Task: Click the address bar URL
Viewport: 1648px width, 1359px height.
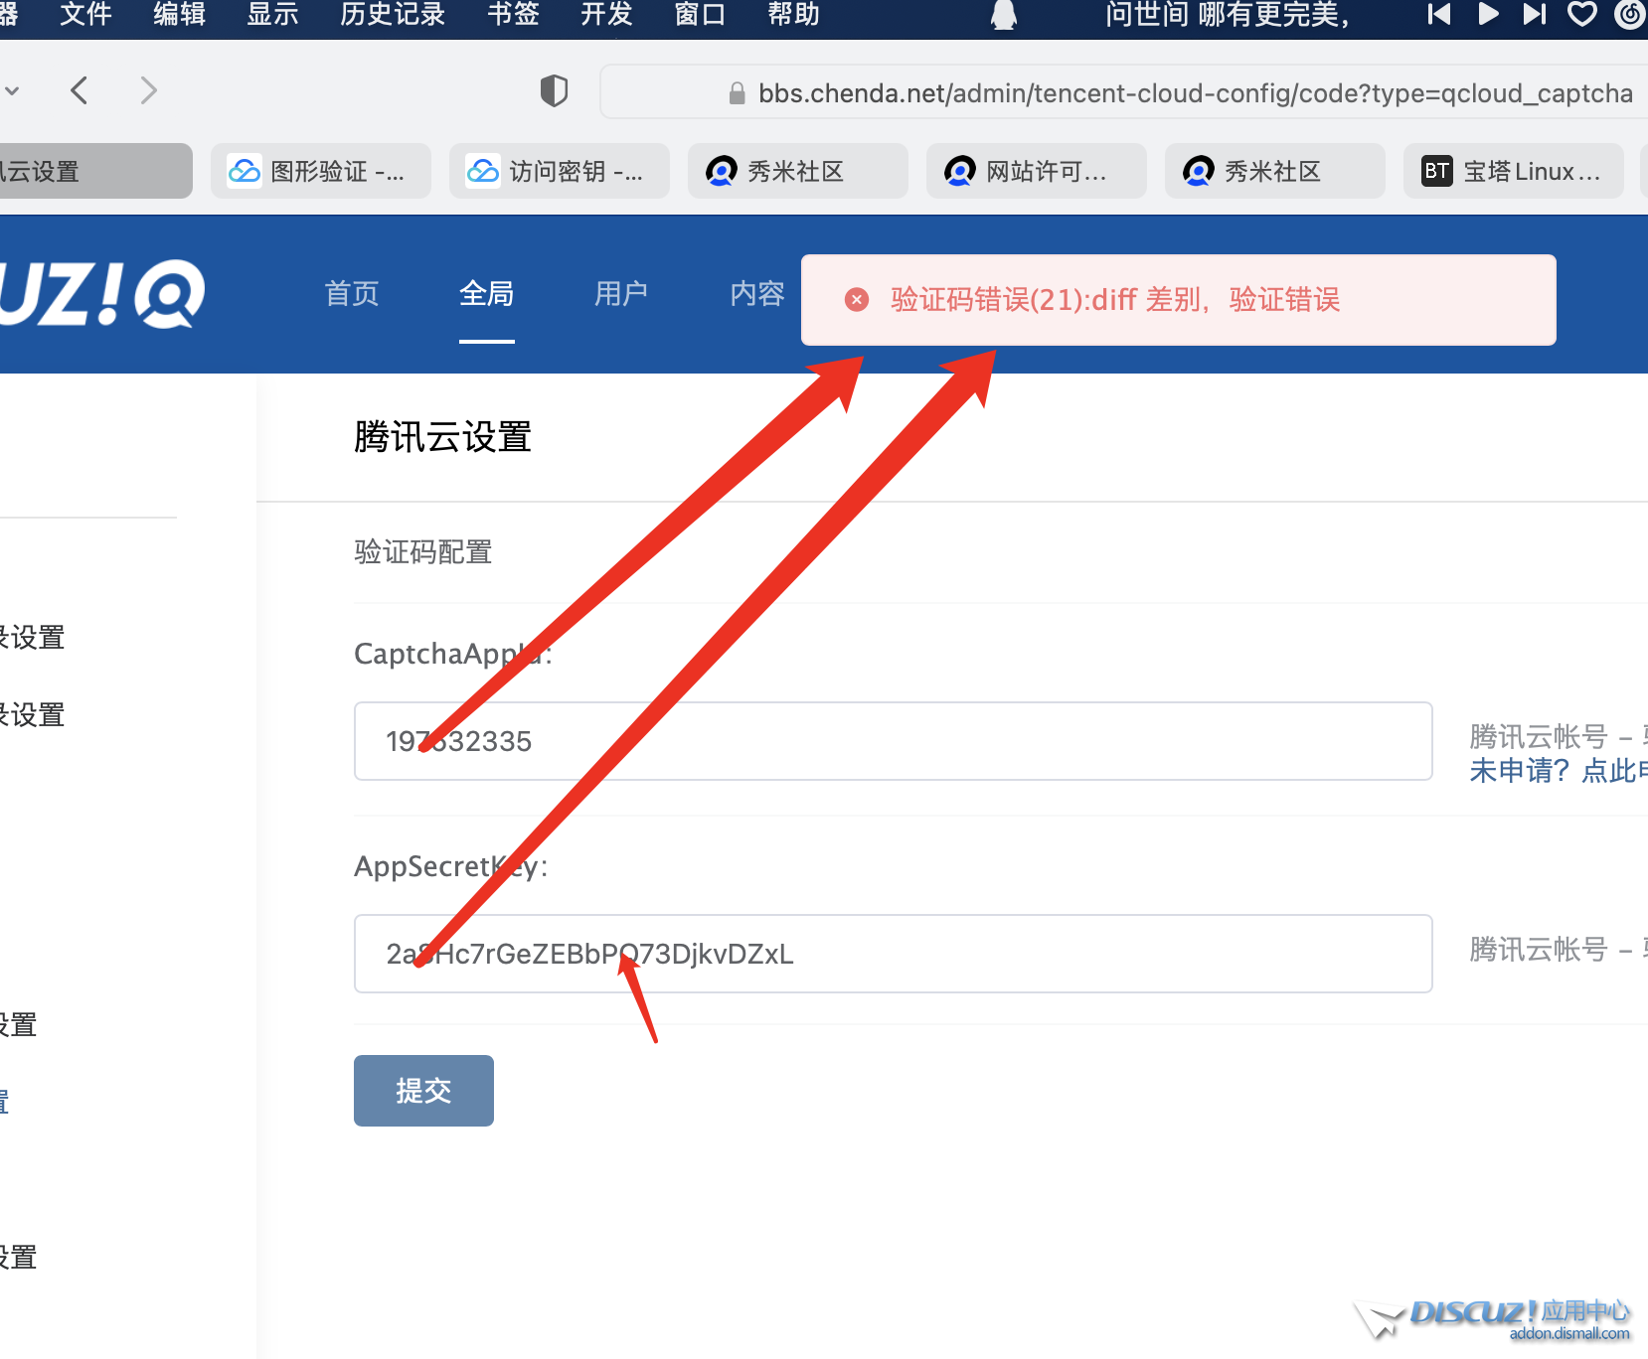Action: 1195,93
